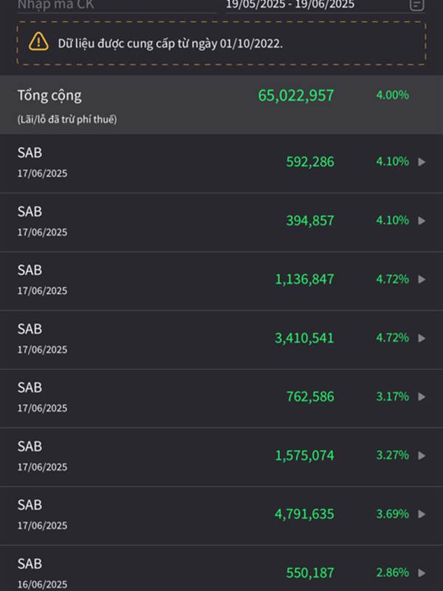Expand the SAB row with 394,857
The width and height of the screenshot is (443, 591).
[422, 220]
